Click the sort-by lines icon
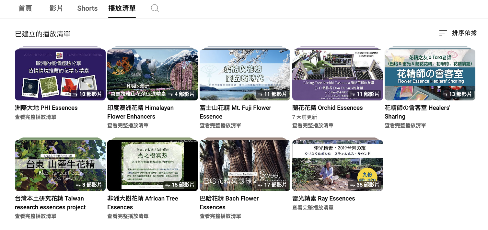The height and width of the screenshot is (230, 488). coord(443,33)
